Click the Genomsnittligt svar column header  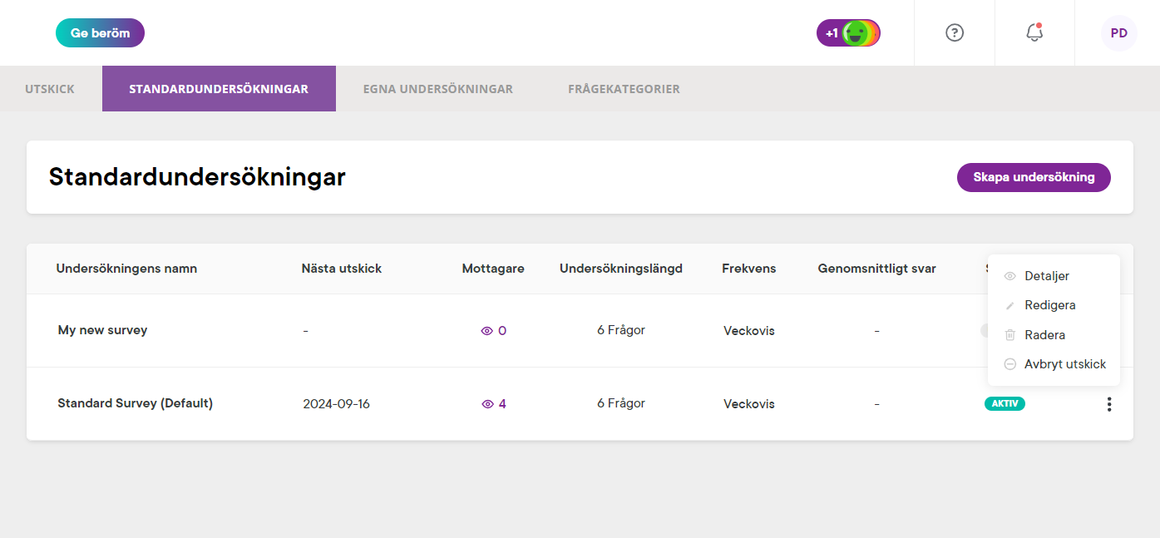click(877, 269)
